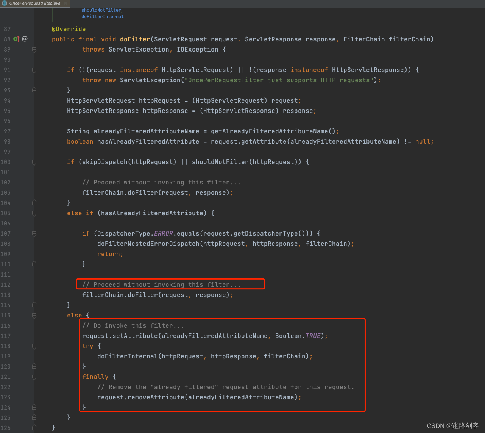Image resolution: width=485 pixels, height=433 pixels.
Task: Click line number 87 in the gutter
Action: [7, 29]
